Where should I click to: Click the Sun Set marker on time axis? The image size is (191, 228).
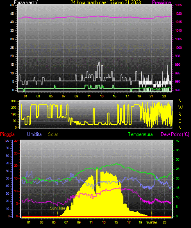pyautogui.click(x=152, y=222)
